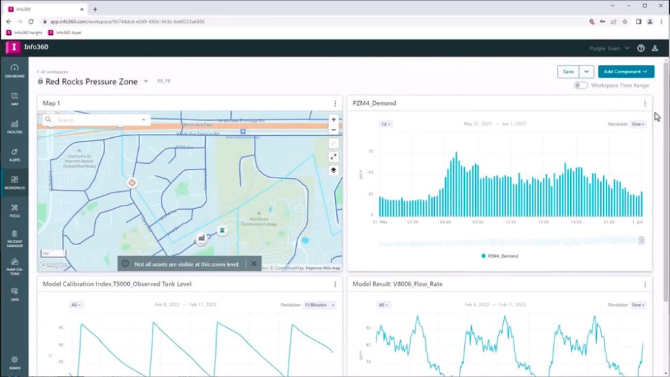Open the user account icon

pos(655,48)
